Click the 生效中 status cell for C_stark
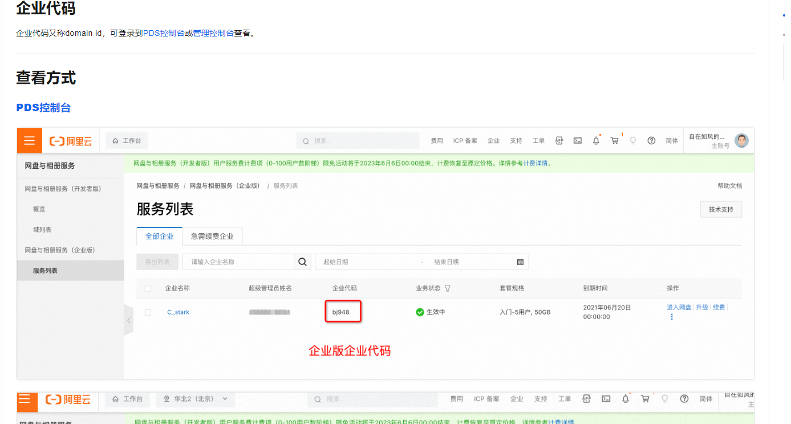 click(x=431, y=312)
